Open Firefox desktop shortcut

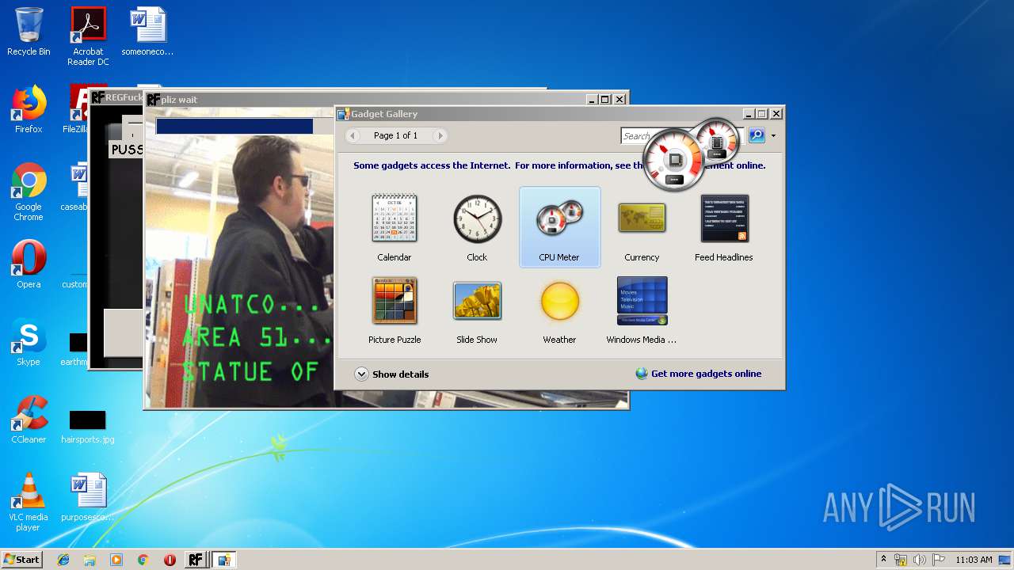(x=29, y=109)
